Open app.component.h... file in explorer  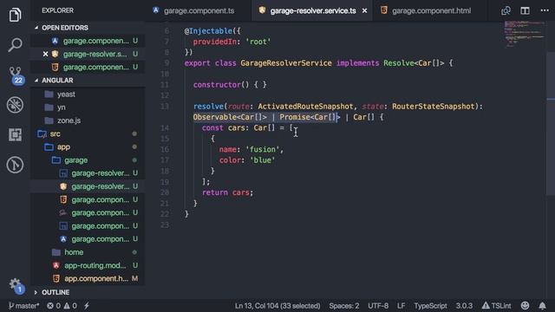96,278
